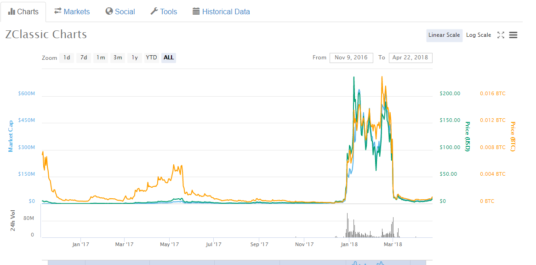This screenshot has height=265, width=536.
Task: Click the chart navigator range slider
Action: (x=237, y=263)
